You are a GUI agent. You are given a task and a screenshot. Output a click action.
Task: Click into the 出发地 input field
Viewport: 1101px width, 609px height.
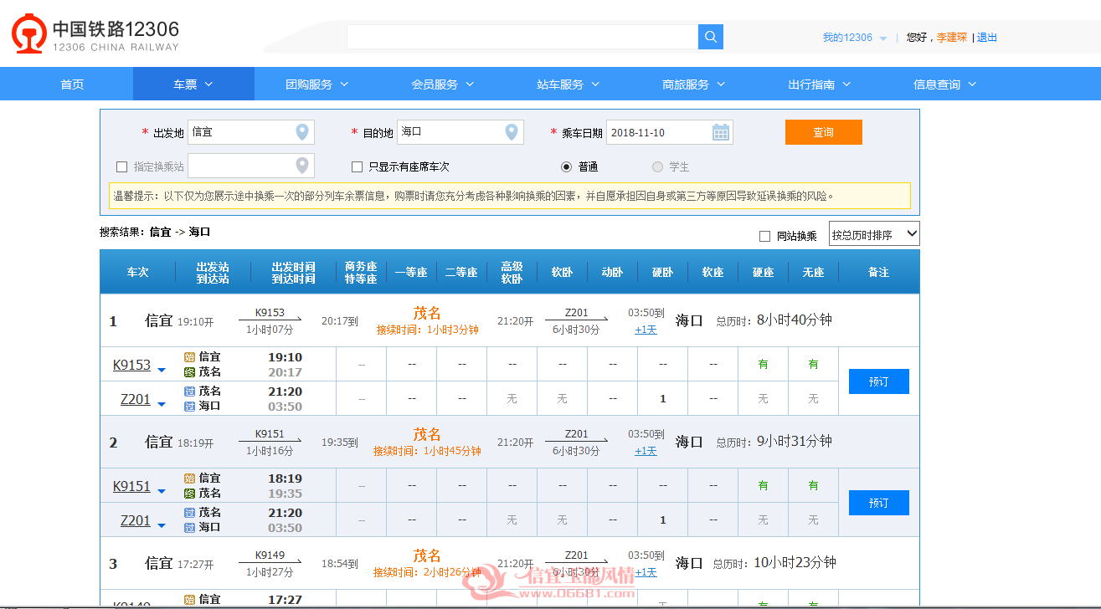point(251,132)
